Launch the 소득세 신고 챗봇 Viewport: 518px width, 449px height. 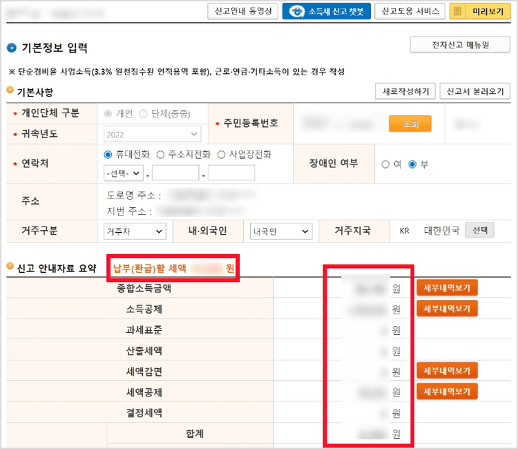pyautogui.click(x=327, y=11)
